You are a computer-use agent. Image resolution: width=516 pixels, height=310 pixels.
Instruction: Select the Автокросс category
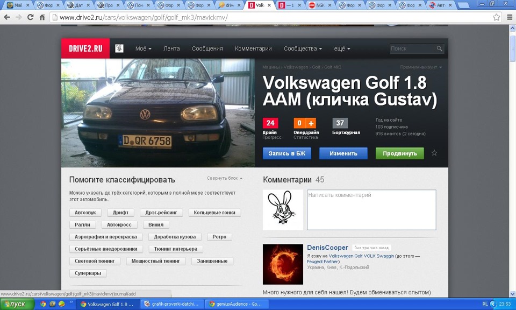pos(119,224)
